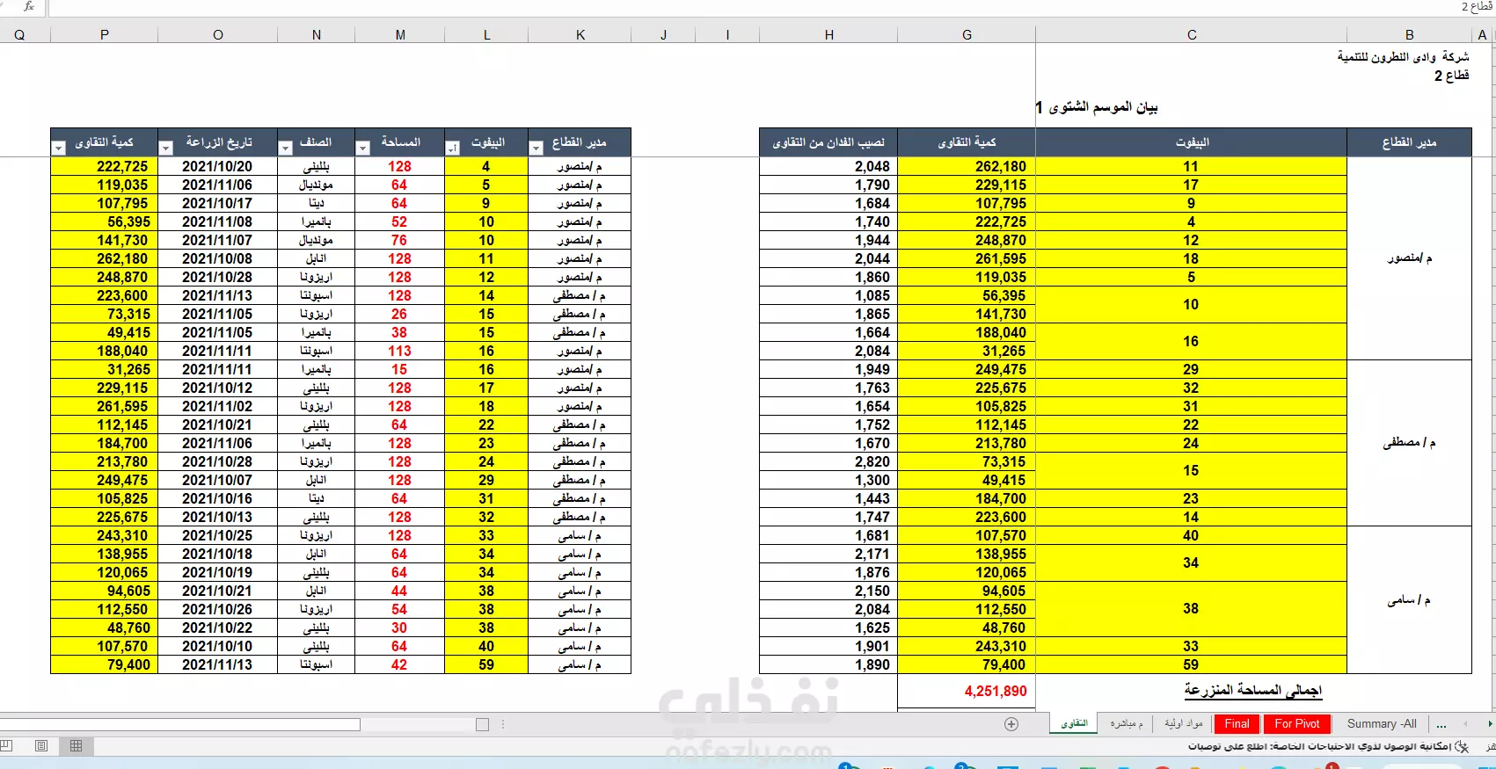Viewport: 1496px width, 769px height.
Task: Select column G header
Action: coord(967,35)
